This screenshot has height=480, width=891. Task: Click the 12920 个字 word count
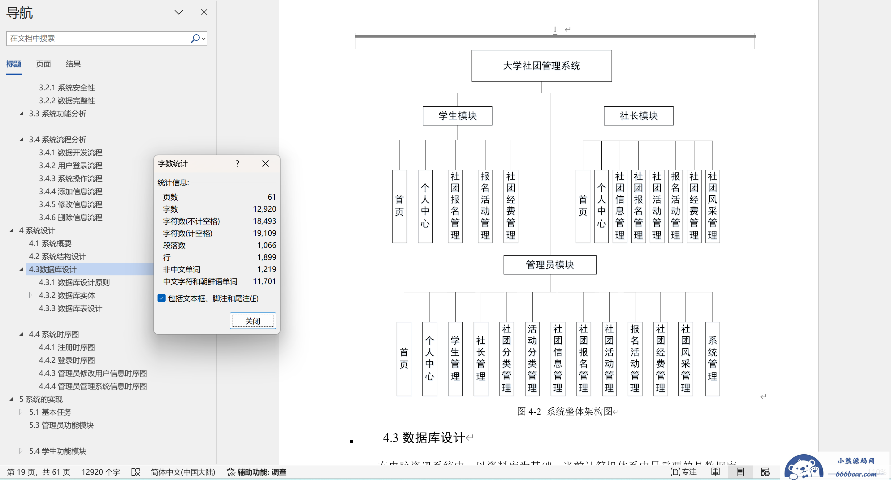(x=101, y=472)
